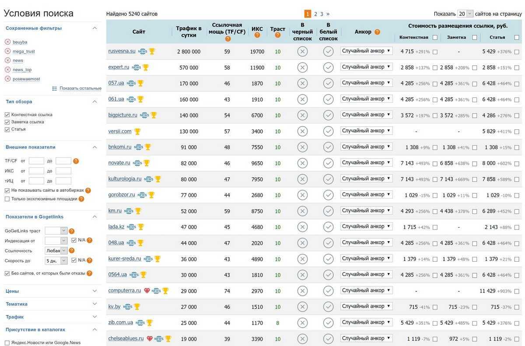Uncheck the Контекстная ссылка checkbox
525x346 pixels.
(x=7, y=114)
